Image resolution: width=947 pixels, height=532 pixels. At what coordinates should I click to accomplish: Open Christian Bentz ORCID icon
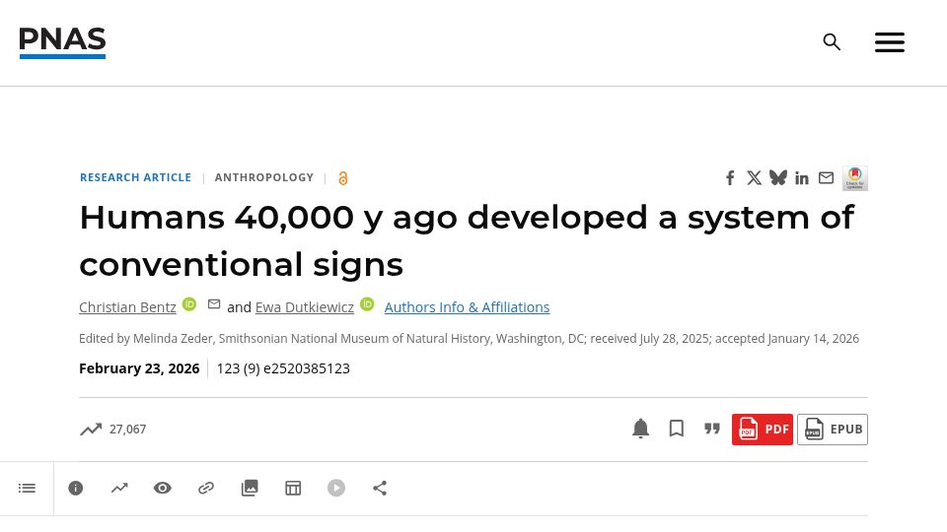[189, 304]
